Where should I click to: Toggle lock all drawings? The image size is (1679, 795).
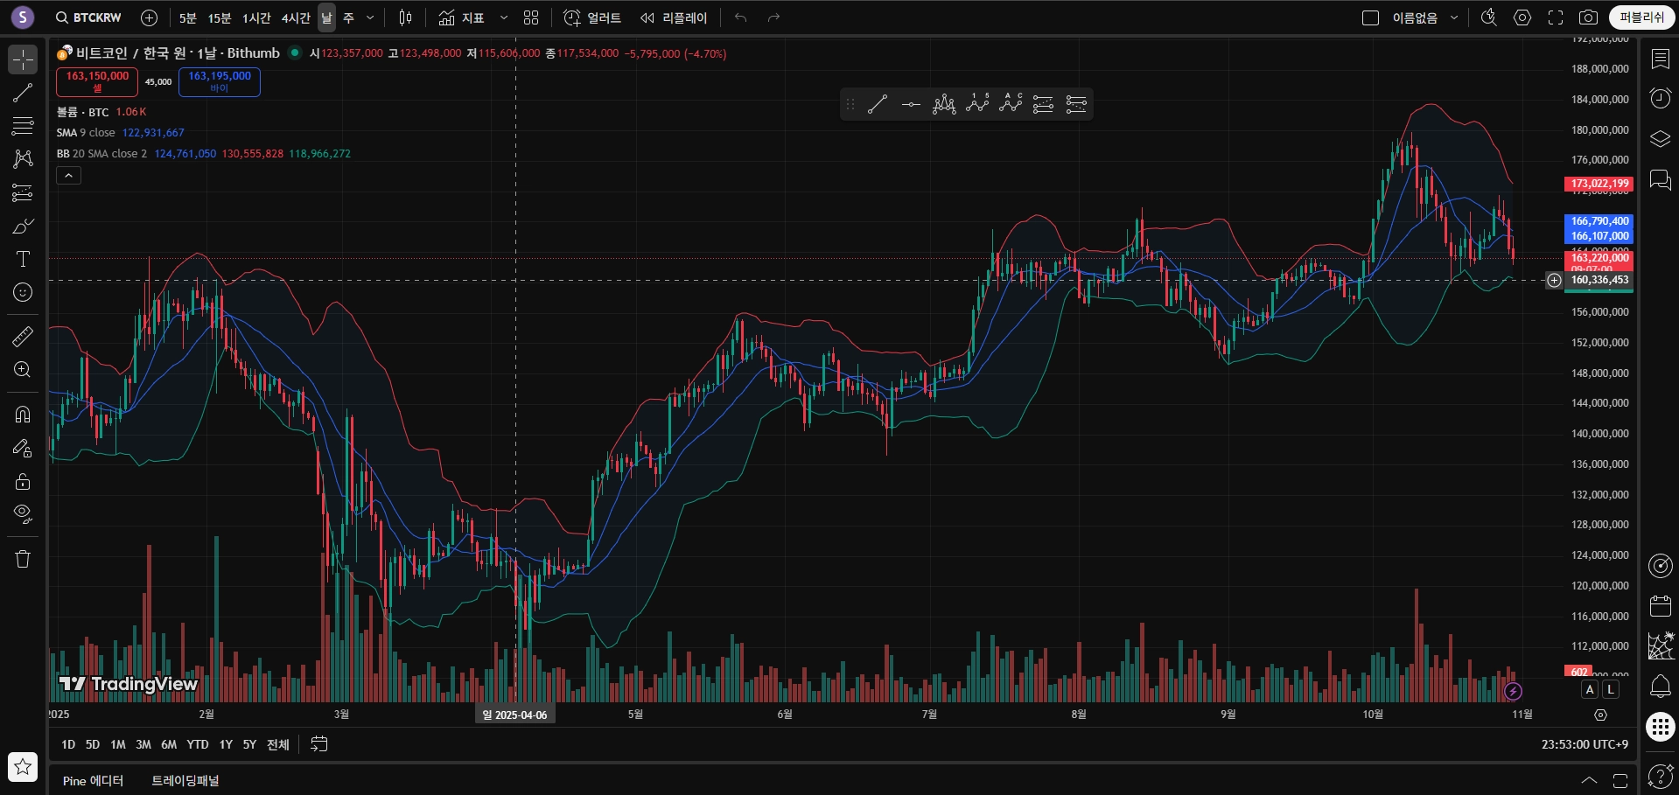pyautogui.click(x=23, y=481)
